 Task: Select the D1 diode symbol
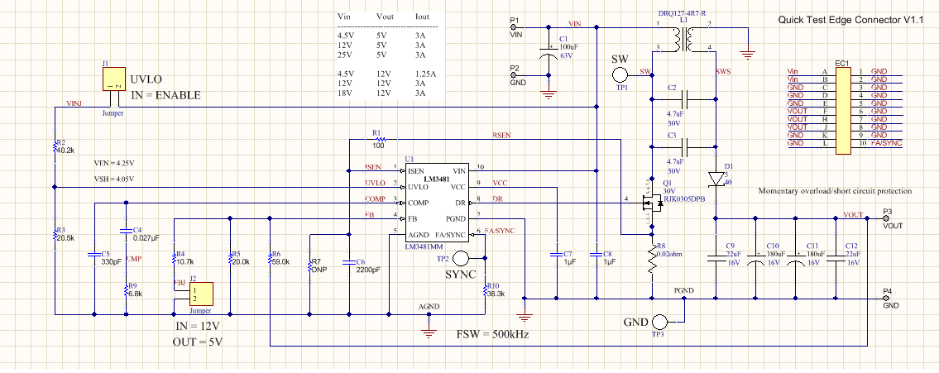[716, 179]
